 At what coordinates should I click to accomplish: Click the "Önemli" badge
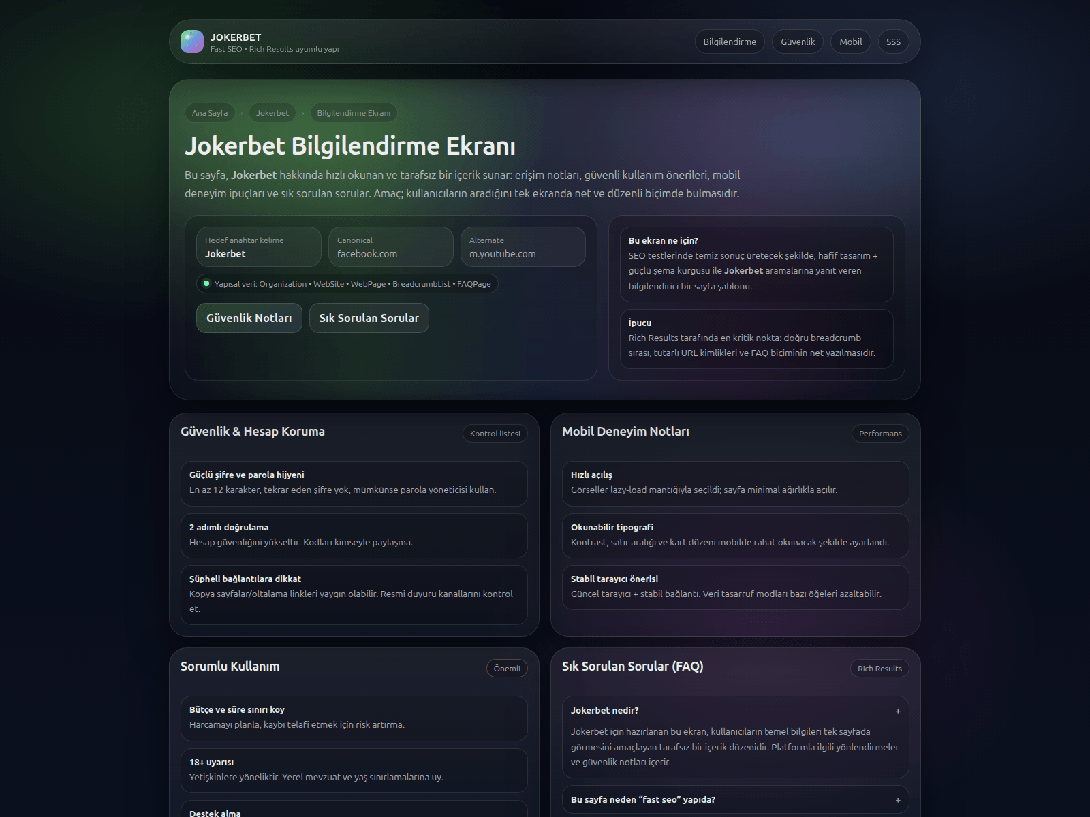point(507,669)
